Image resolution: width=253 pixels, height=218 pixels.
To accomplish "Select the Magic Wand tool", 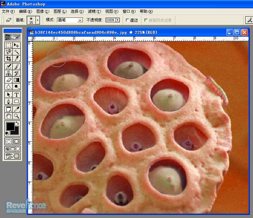I will [17, 52].
